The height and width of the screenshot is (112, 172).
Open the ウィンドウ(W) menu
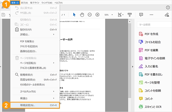tap(47, 3)
